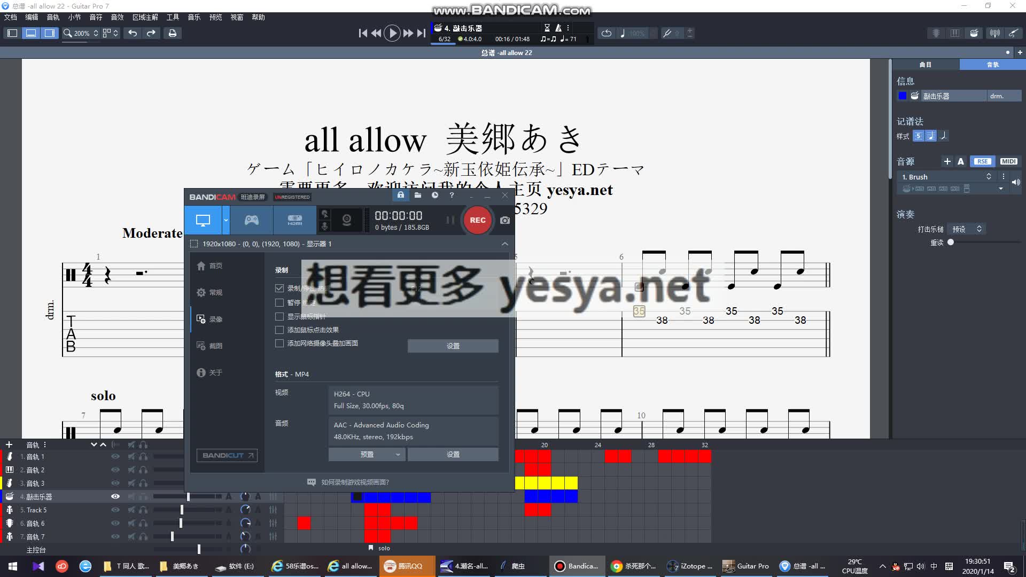Click the Bandicam screenshot camera icon
Viewport: 1026px width, 577px height.
tap(504, 220)
